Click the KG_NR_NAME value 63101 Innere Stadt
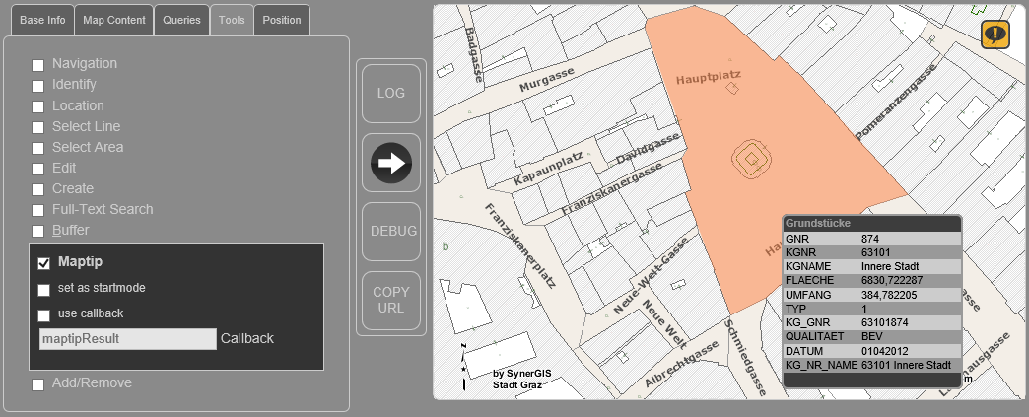This screenshot has width=1029, height=417. pyautogui.click(x=906, y=365)
